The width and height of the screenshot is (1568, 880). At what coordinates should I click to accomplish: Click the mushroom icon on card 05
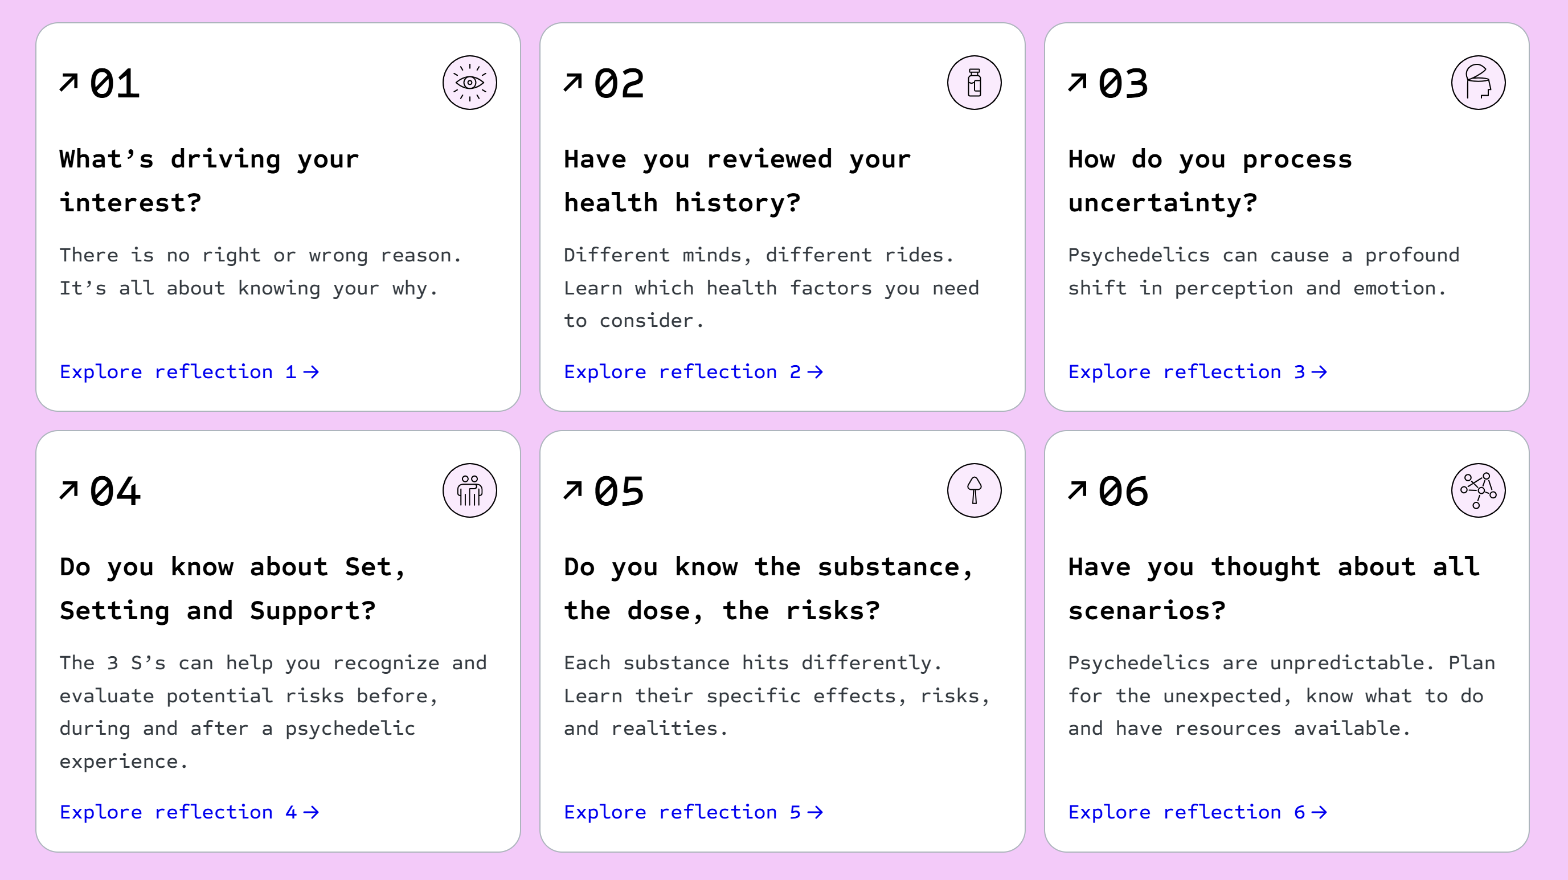coord(974,490)
